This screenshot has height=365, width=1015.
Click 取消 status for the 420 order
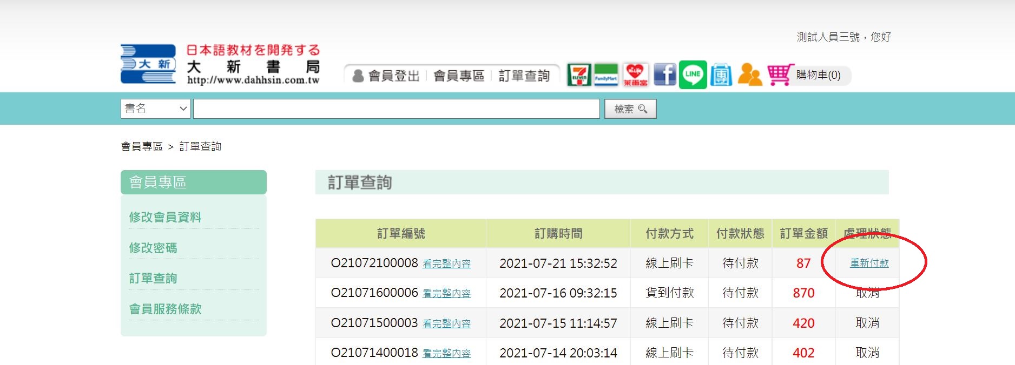[867, 323]
